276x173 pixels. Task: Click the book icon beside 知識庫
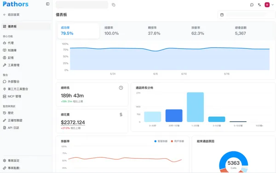pos(5,50)
